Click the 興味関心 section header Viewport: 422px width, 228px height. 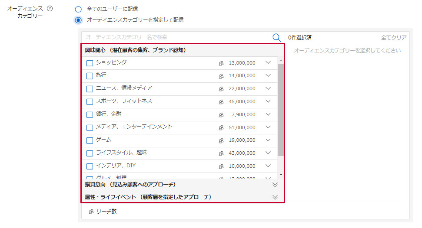tap(136, 50)
